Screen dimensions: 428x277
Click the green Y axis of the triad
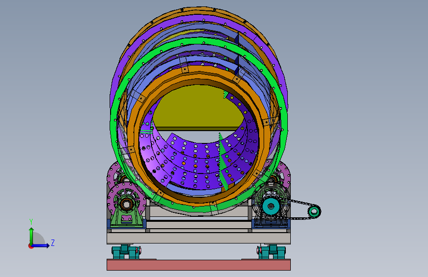coord(32,236)
